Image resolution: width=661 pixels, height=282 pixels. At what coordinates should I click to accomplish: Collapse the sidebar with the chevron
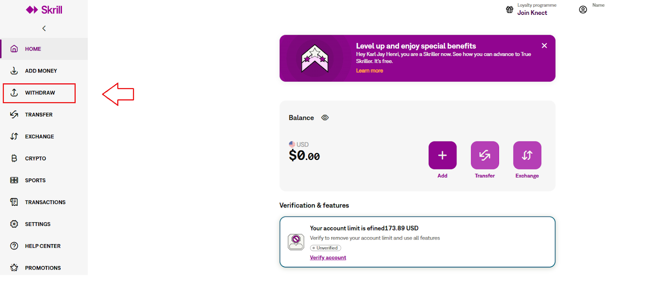[44, 28]
